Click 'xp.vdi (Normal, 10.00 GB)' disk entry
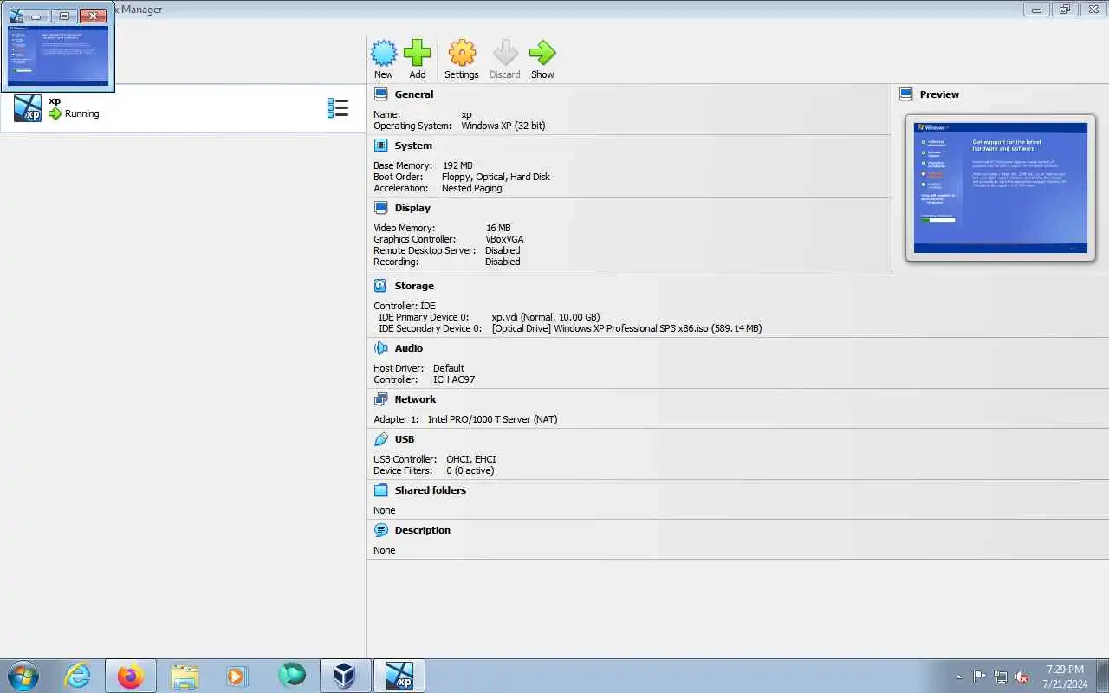1109x693 pixels. 546,317
